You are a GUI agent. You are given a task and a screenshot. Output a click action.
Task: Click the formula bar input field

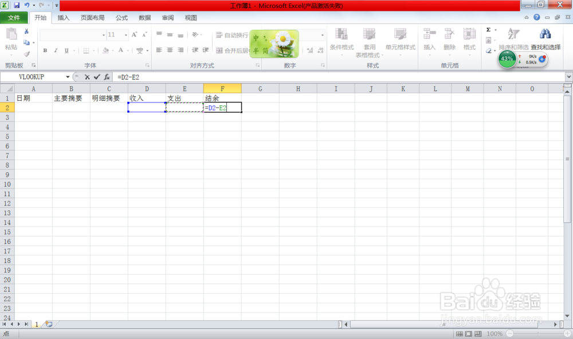(339, 77)
